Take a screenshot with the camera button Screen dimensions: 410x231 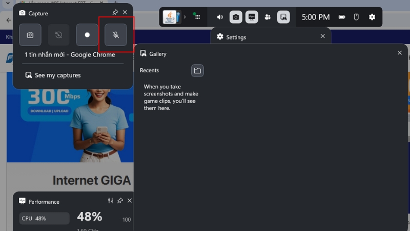tap(30, 35)
